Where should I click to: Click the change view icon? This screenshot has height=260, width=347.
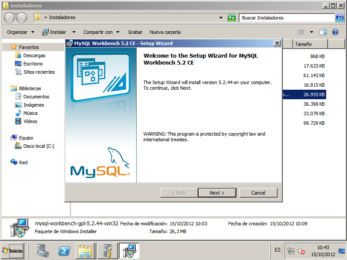click(301, 32)
